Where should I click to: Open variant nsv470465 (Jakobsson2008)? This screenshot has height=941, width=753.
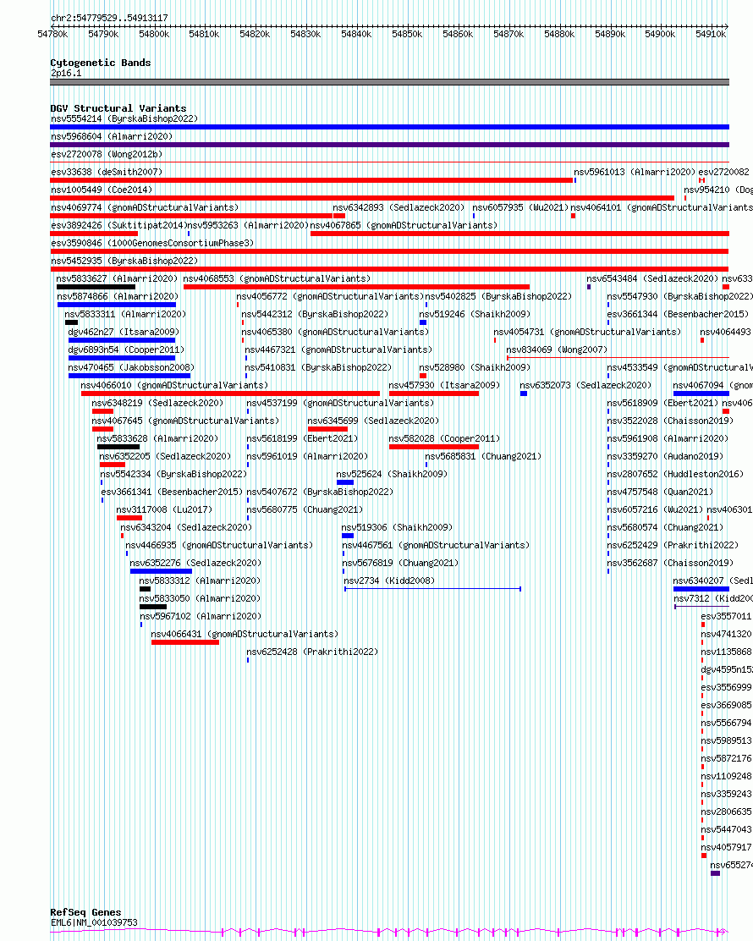[x=131, y=368]
